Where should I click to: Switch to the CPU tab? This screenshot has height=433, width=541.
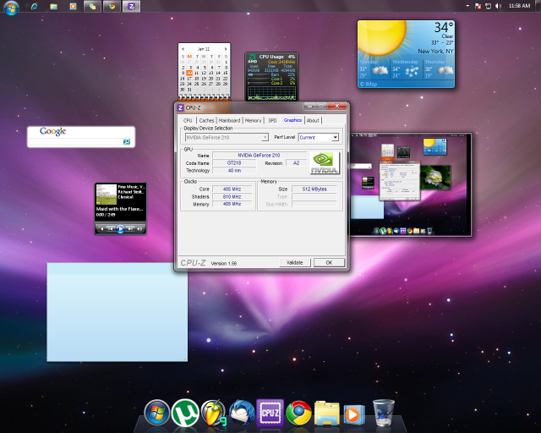pos(188,120)
